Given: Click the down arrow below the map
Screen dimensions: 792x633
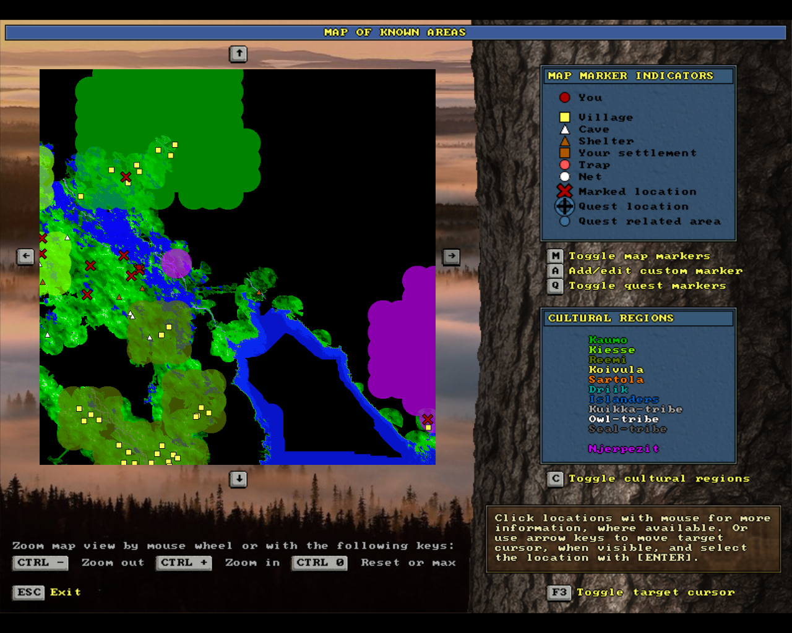Looking at the screenshot, I should 238,479.
